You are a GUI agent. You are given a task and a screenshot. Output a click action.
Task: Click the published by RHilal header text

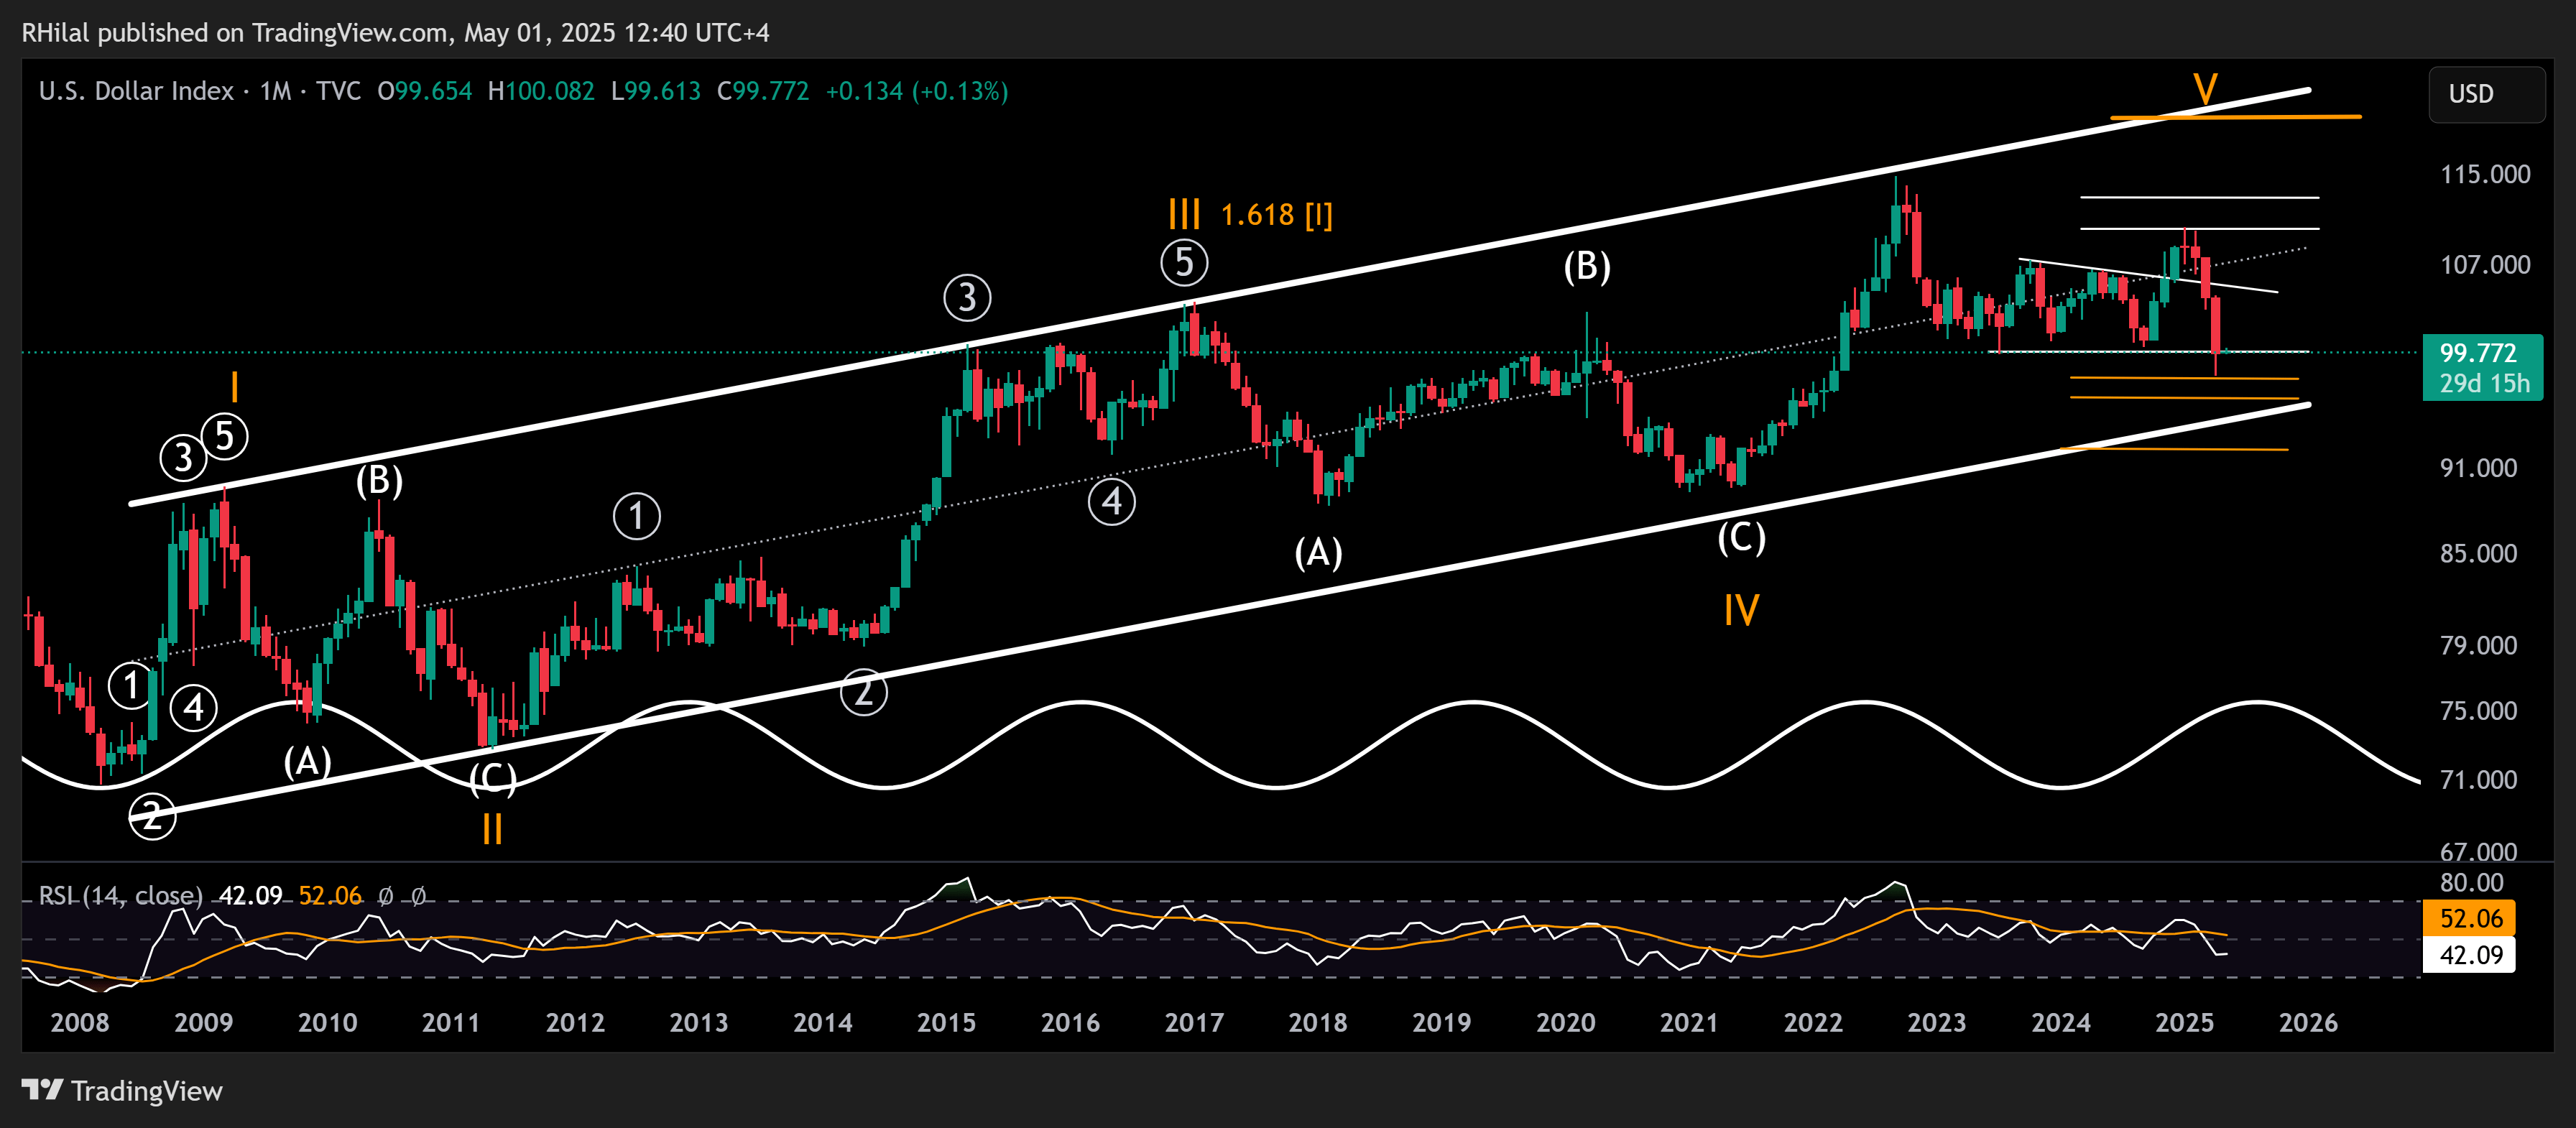pos(396,32)
